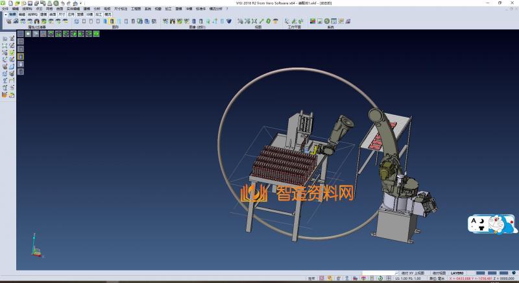Click the first icon in 属性/过滤器 group

(x=8, y=21)
